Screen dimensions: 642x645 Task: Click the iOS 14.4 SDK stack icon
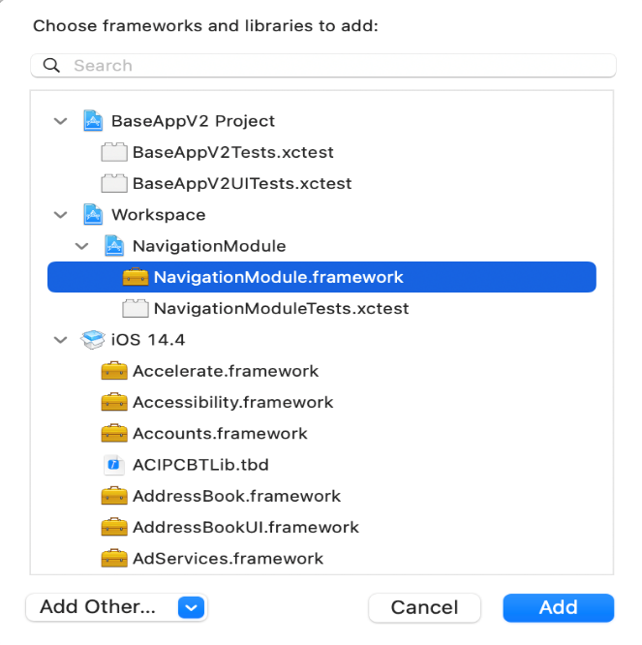pos(93,340)
